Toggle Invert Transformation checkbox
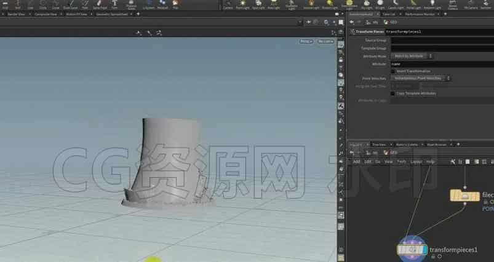494x262 pixels. (x=392, y=71)
